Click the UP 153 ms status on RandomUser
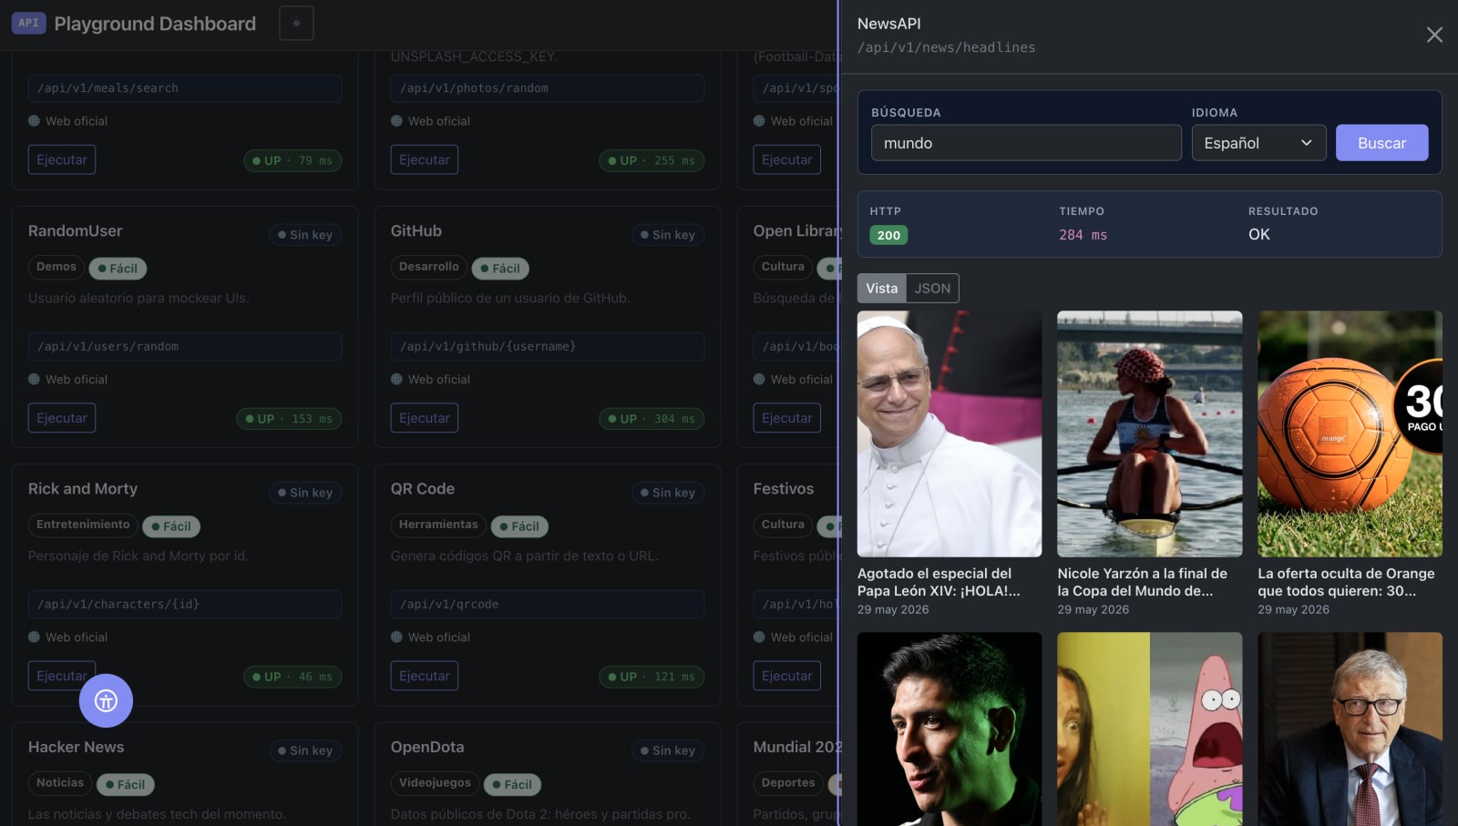This screenshot has height=826, width=1458. [289, 419]
